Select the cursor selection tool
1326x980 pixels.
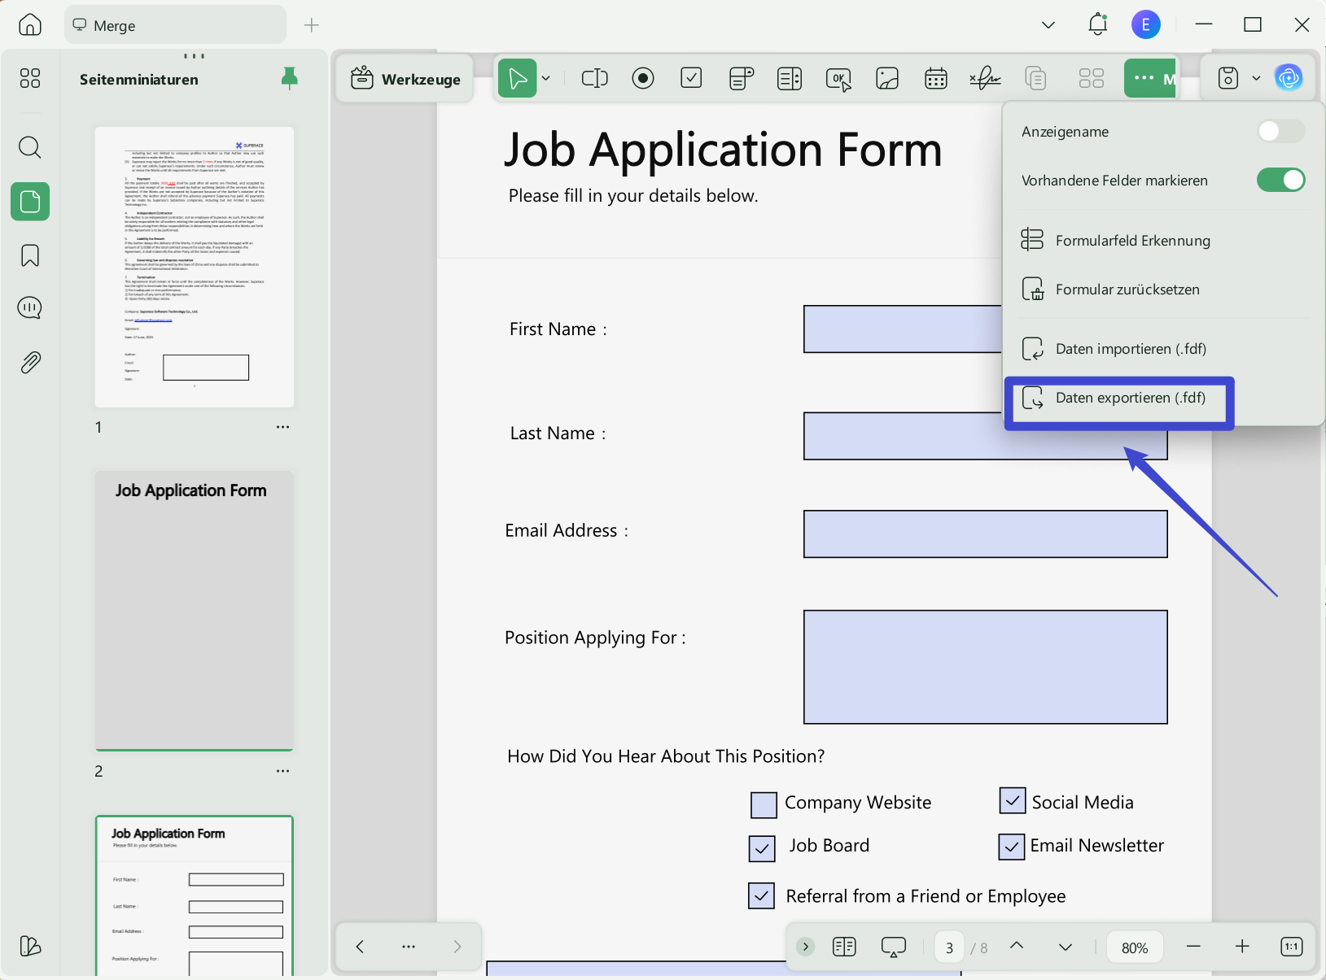[x=517, y=78]
